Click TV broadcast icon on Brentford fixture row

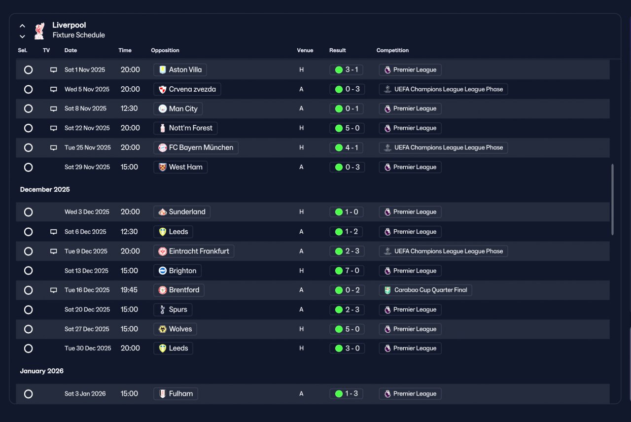pos(54,290)
